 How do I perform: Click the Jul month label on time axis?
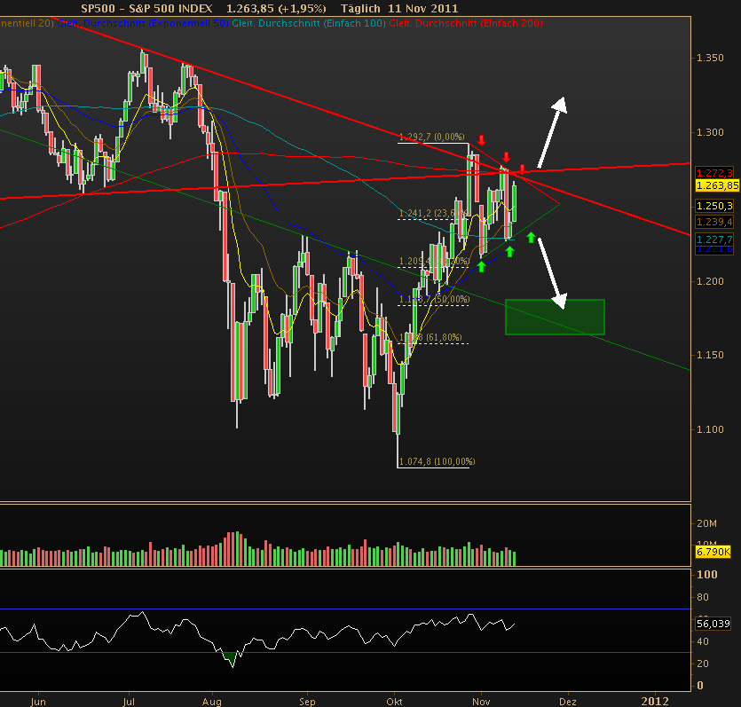[129, 702]
